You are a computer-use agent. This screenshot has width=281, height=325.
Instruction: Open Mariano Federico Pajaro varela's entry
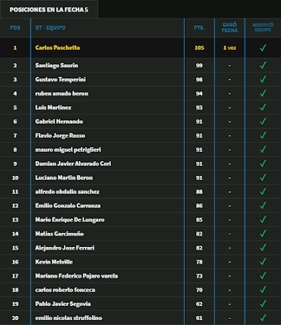[x=77, y=276]
